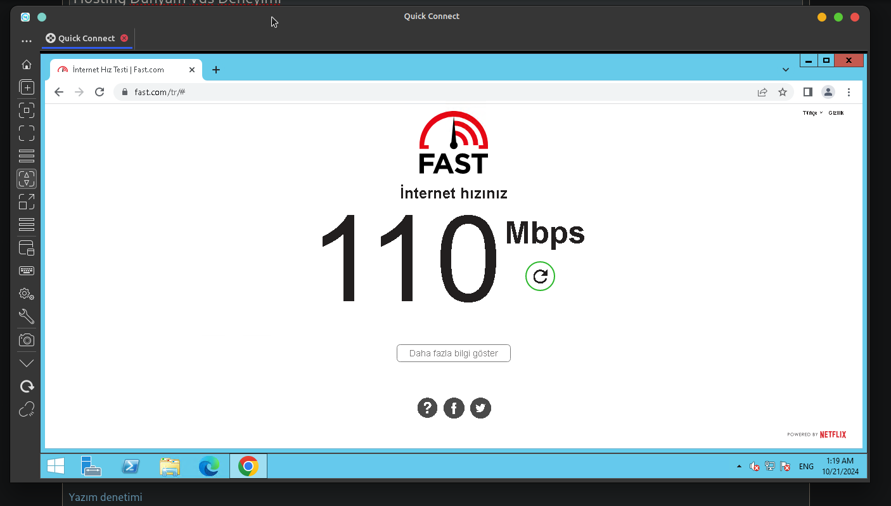Screen dimensions: 891x506
Task: Click the Chrome taskbar button
Action: click(x=248, y=466)
